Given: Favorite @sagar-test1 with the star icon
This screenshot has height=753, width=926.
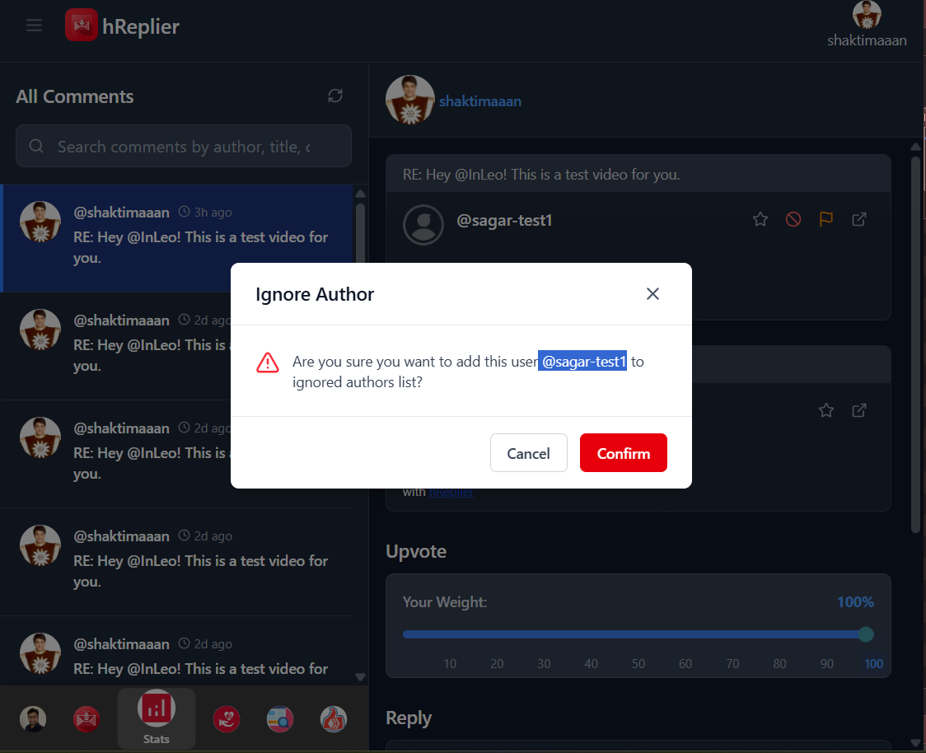Looking at the screenshot, I should click(x=760, y=220).
